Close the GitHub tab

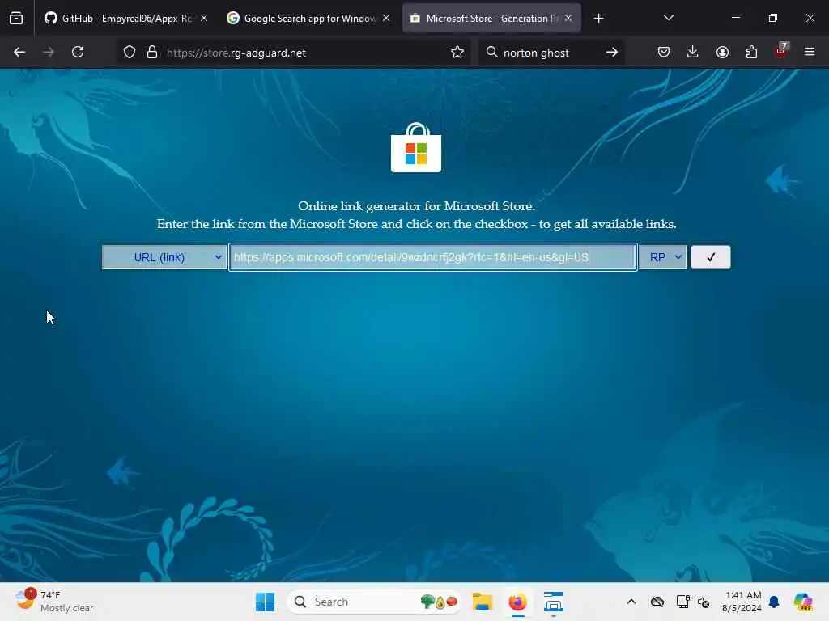tap(204, 19)
